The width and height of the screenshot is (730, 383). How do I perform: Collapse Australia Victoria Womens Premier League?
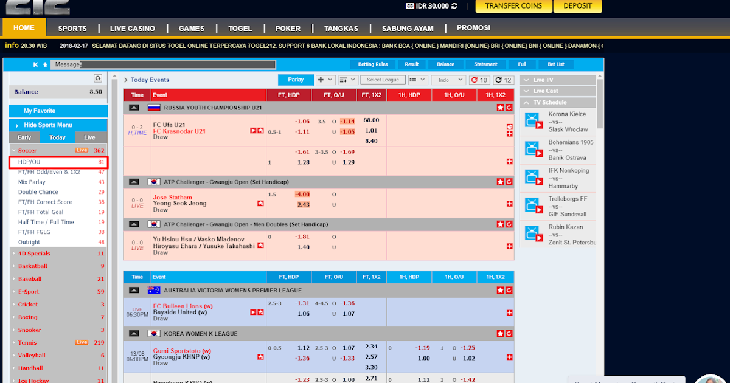(x=134, y=291)
